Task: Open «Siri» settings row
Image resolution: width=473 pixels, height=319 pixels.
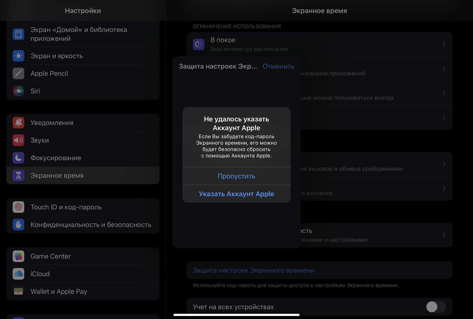Action: (x=83, y=91)
